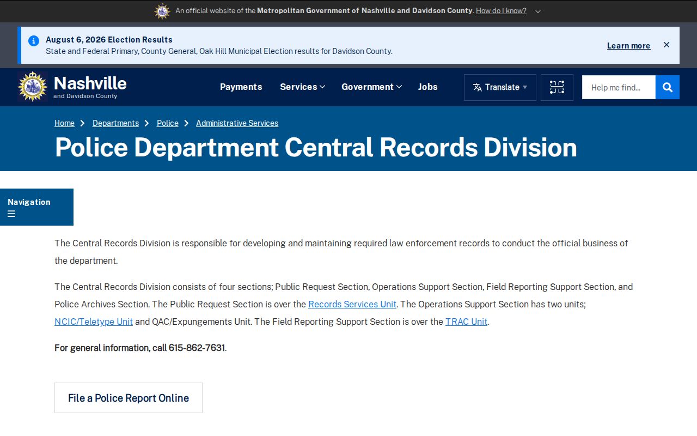
Task: Open the Translate language dropdown
Action: pyautogui.click(x=500, y=87)
